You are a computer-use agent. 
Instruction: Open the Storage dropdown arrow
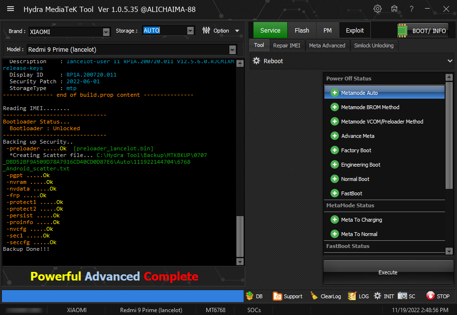click(x=190, y=30)
